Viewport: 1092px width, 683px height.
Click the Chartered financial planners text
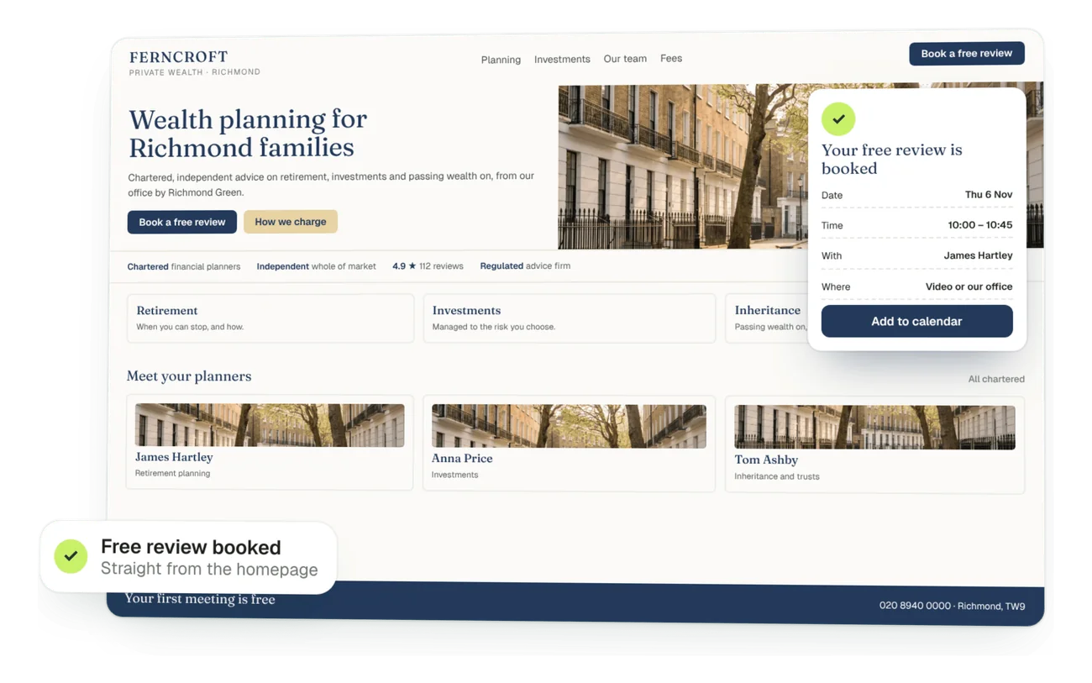point(184,266)
